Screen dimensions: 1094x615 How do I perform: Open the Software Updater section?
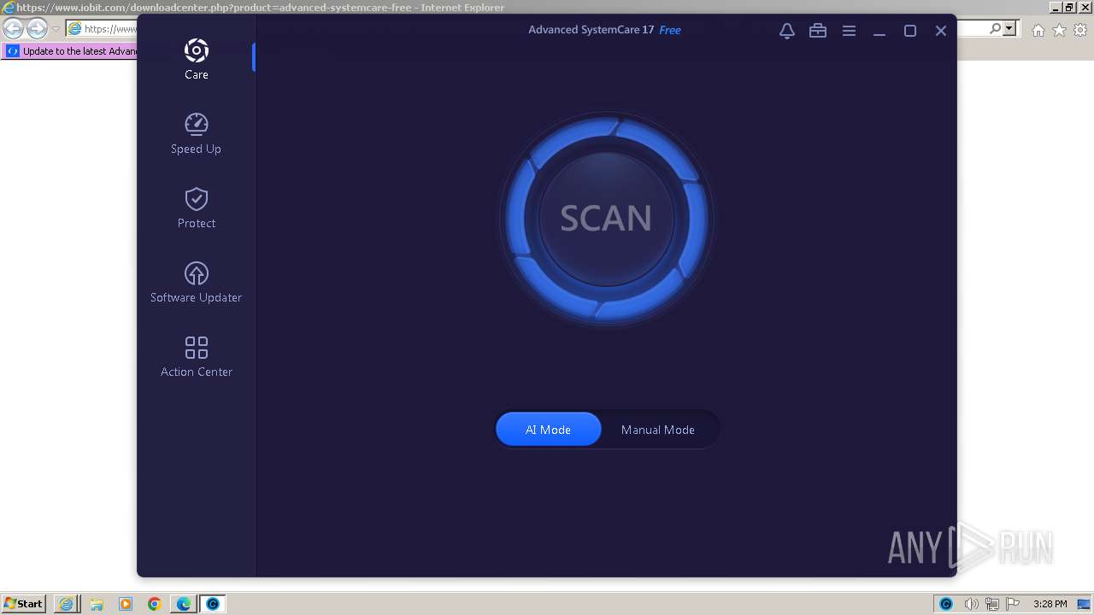[x=196, y=282]
